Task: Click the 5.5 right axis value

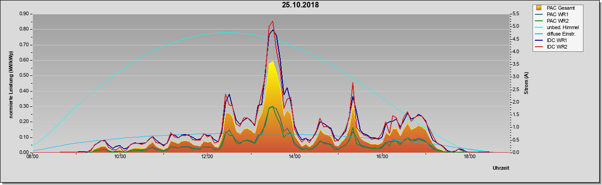Action: tap(515, 14)
